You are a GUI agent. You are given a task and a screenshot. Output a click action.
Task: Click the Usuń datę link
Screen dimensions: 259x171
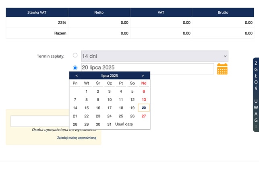pyautogui.click(x=124, y=124)
